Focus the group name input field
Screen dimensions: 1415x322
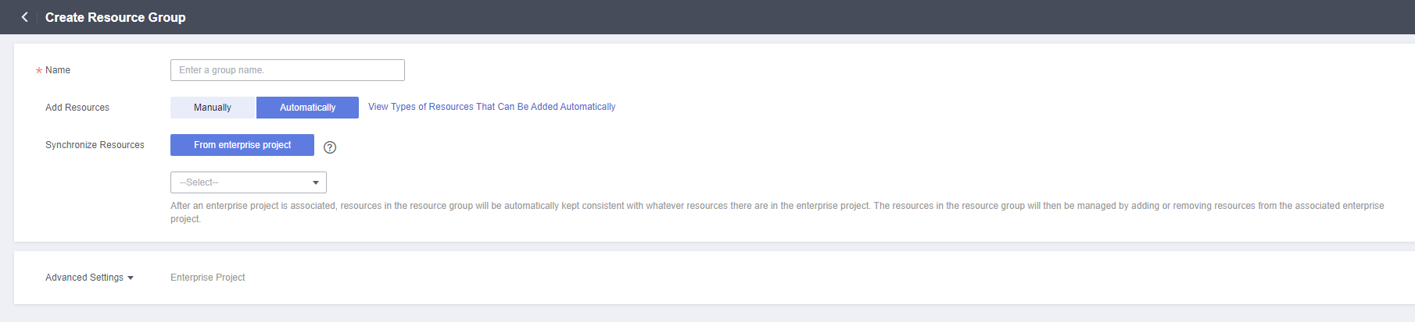(288, 70)
